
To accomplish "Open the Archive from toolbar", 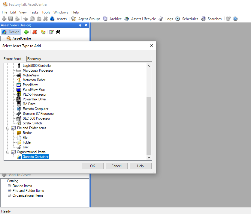I will pyautogui.click(x=112, y=19).
